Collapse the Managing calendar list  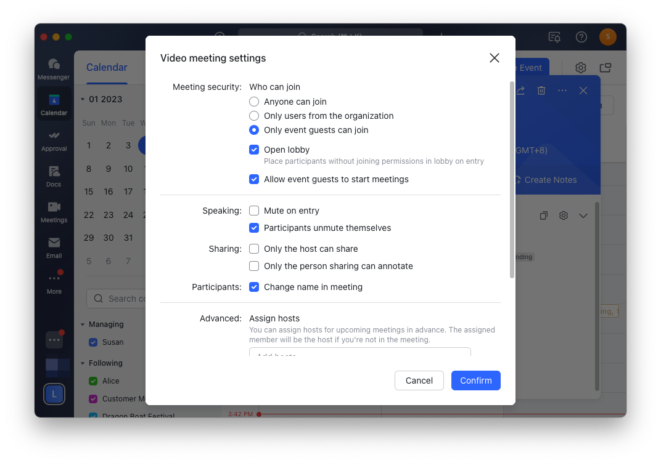click(x=82, y=324)
